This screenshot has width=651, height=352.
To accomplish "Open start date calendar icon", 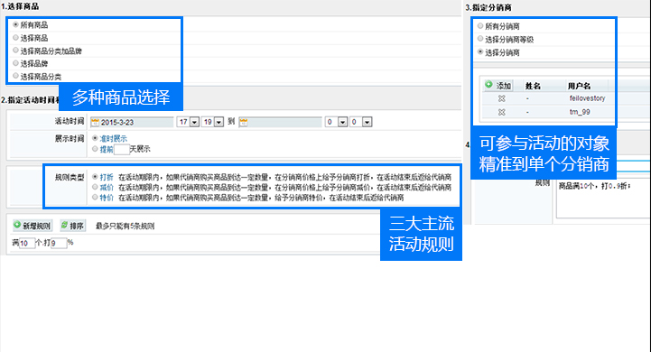I will click(95, 122).
